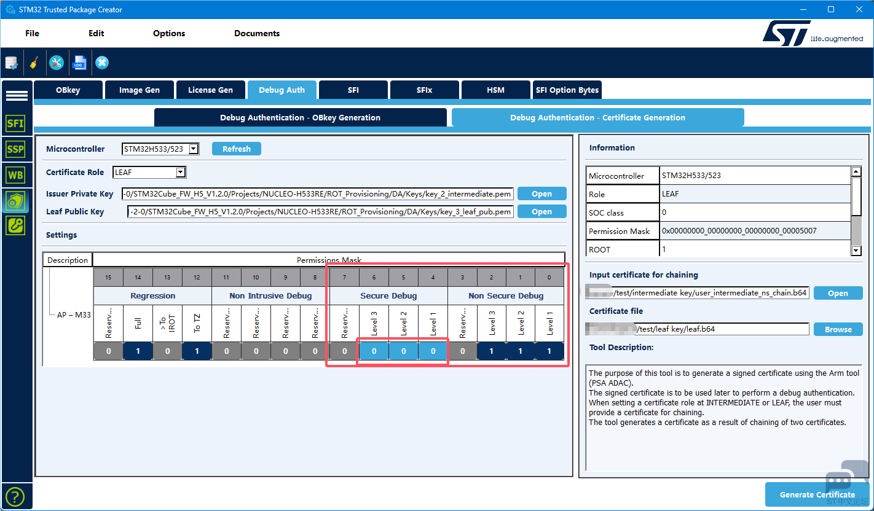Click the STM32H533/523 value in Information table
Image resolution: width=874 pixels, height=511 pixels.
[x=691, y=176]
